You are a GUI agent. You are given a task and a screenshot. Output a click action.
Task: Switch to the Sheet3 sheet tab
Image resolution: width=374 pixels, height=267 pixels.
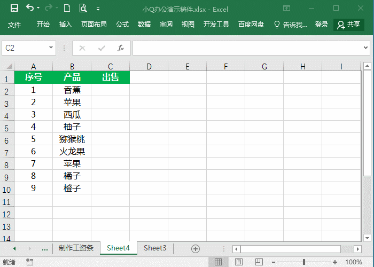(x=155, y=248)
